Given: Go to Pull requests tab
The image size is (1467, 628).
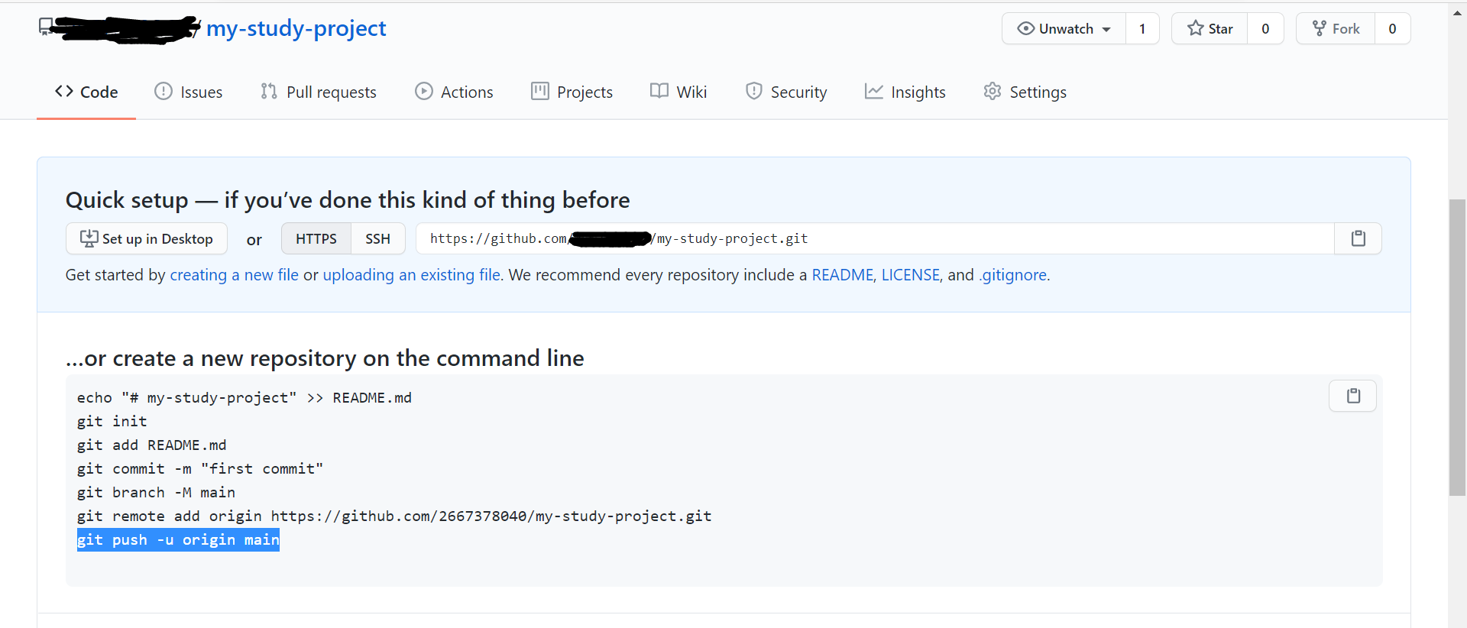Looking at the screenshot, I should 318,92.
